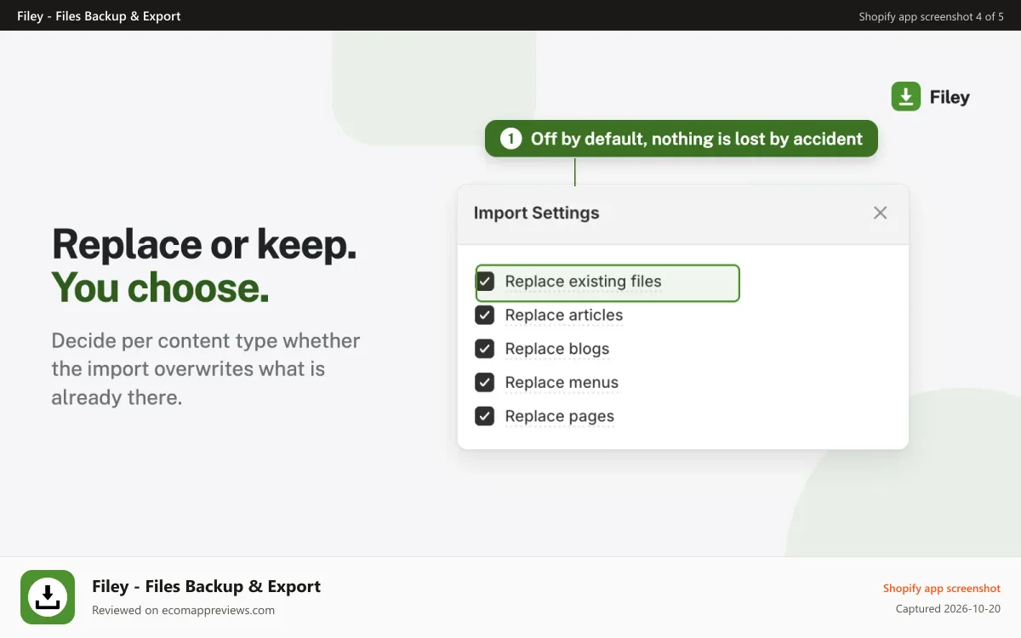This screenshot has width=1021, height=638.
Task: Click the Replace or keep. heading
Action: point(204,244)
